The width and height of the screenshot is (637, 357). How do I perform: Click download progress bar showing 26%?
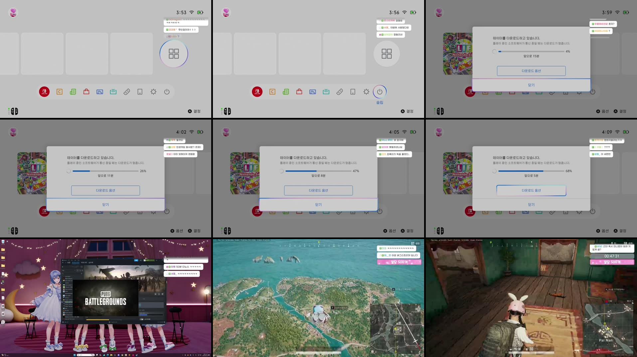[x=105, y=171]
